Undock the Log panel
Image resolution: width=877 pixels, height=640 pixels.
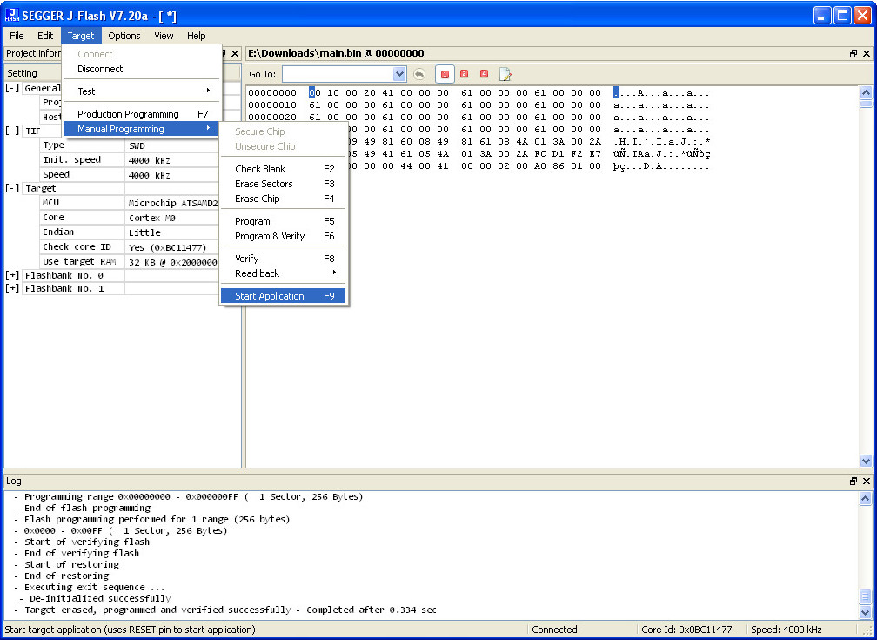coord(853,481)
